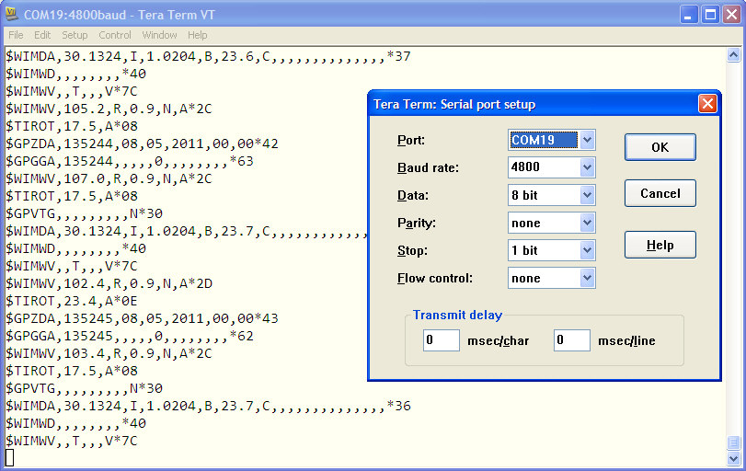Click the terminal scrollbar thumb
The height and width of the screenshot is (471, 746).
tap(733, 442)
